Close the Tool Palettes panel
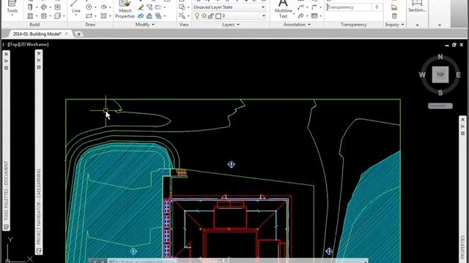The image size is (469, 263). coord(7,54)
